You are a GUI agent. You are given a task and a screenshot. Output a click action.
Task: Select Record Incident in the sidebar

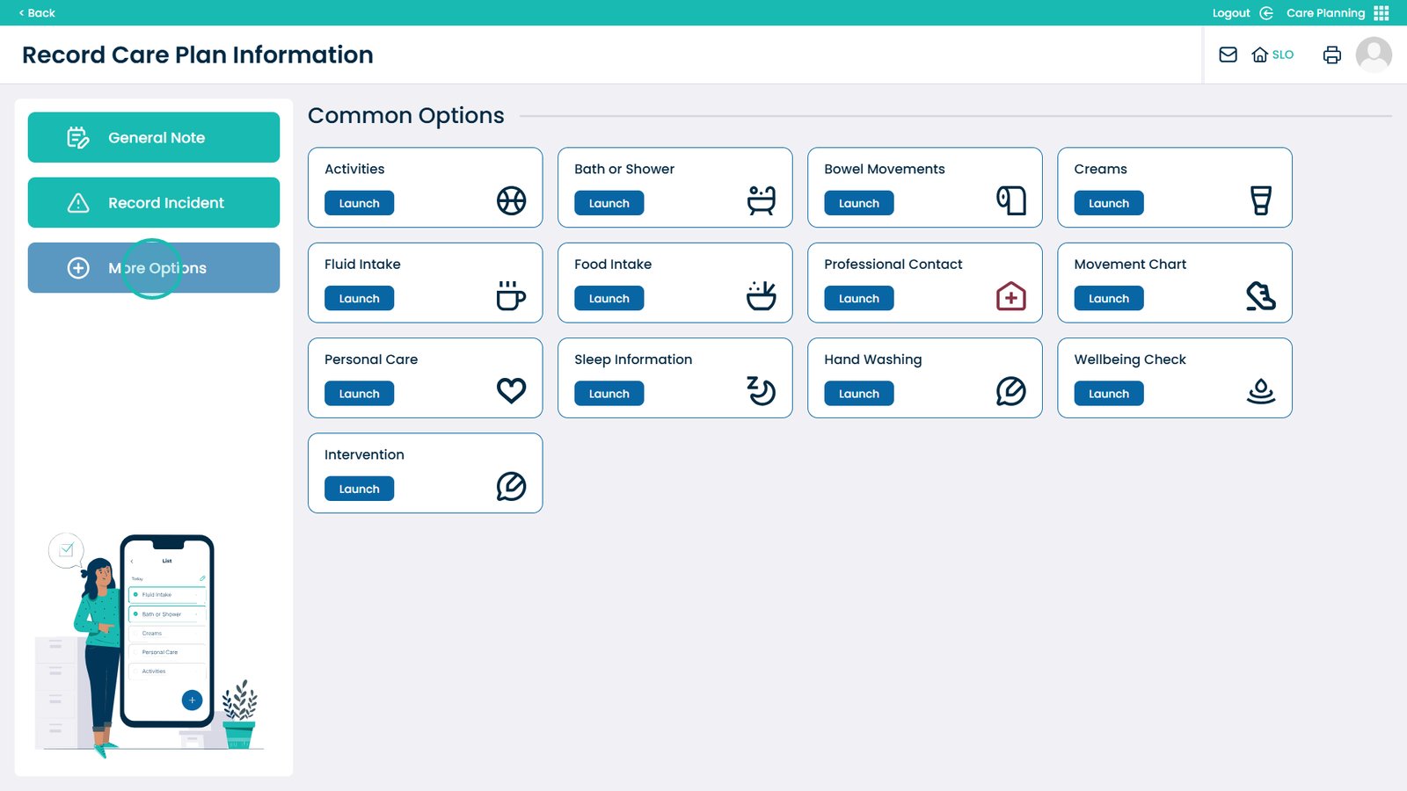[x=154, y=203]
